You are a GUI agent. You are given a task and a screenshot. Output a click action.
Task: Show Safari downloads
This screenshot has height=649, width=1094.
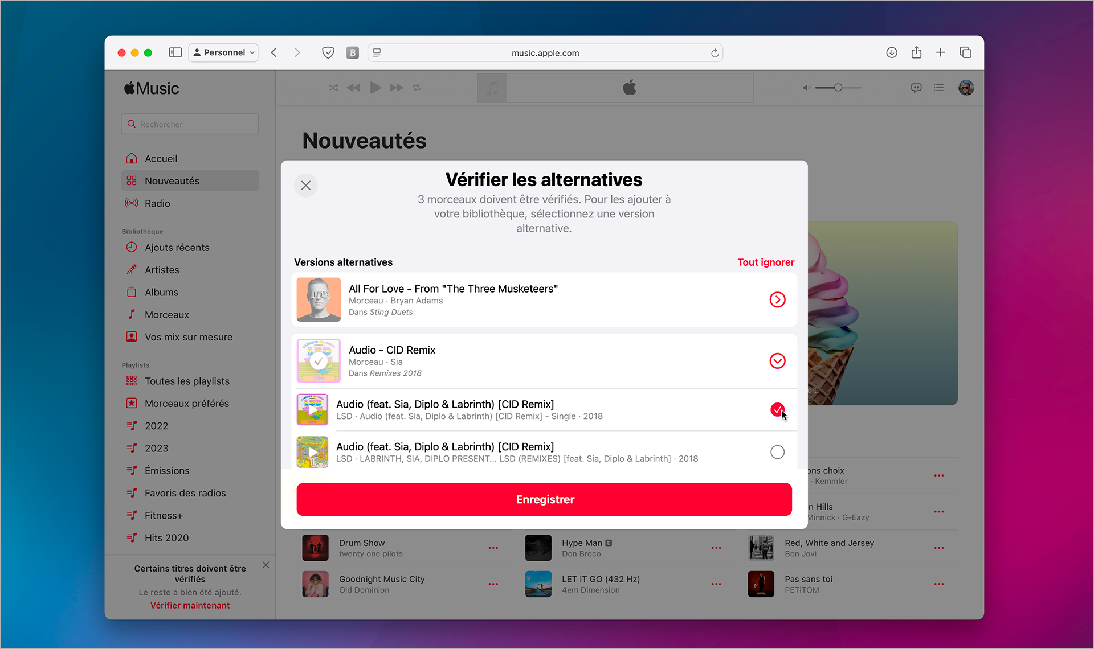(892, 53)
